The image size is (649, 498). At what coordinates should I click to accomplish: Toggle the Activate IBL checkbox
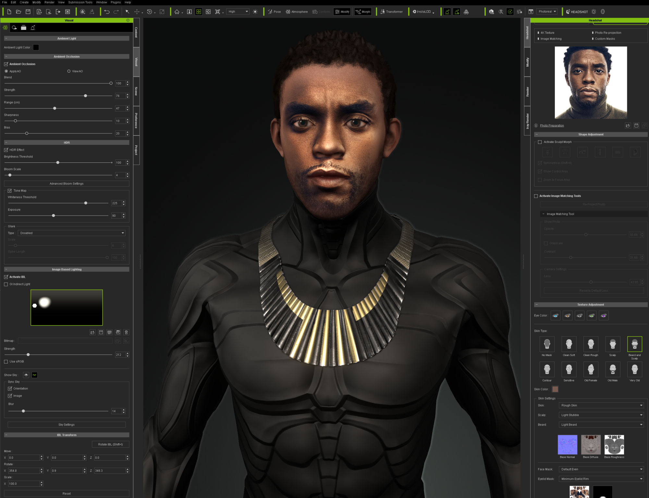6,277
